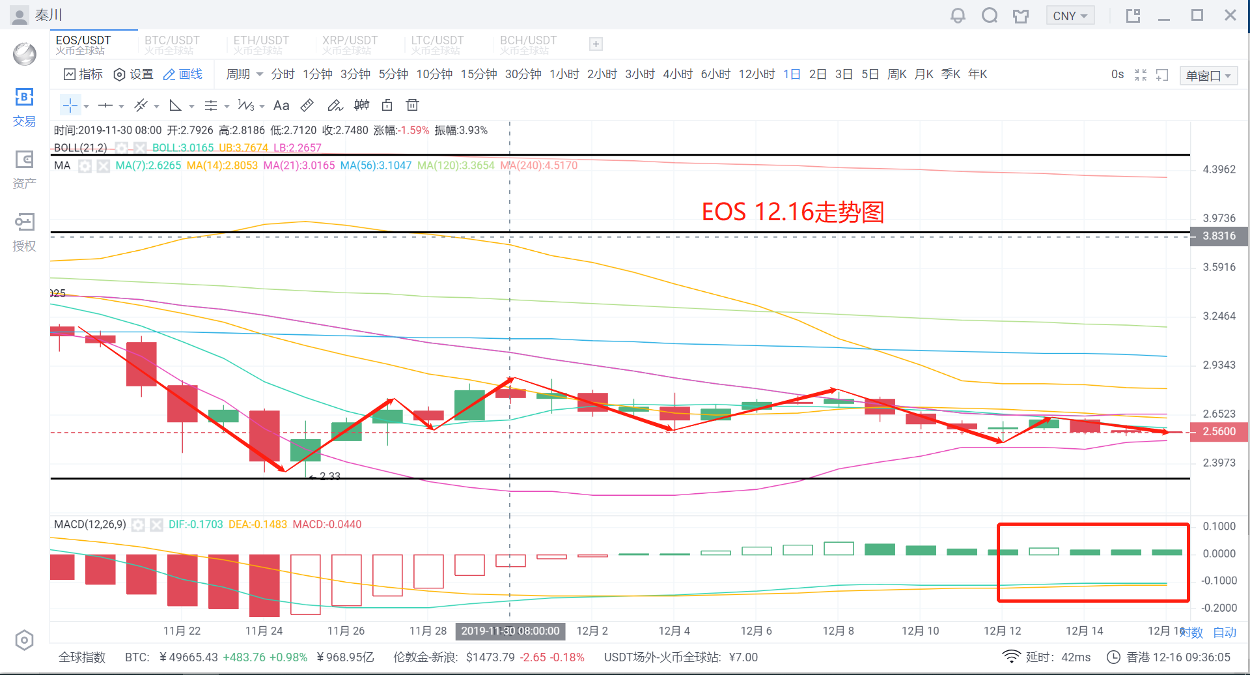Select the freehand pencil drawing tool
1250x675 pixels.
335,105
